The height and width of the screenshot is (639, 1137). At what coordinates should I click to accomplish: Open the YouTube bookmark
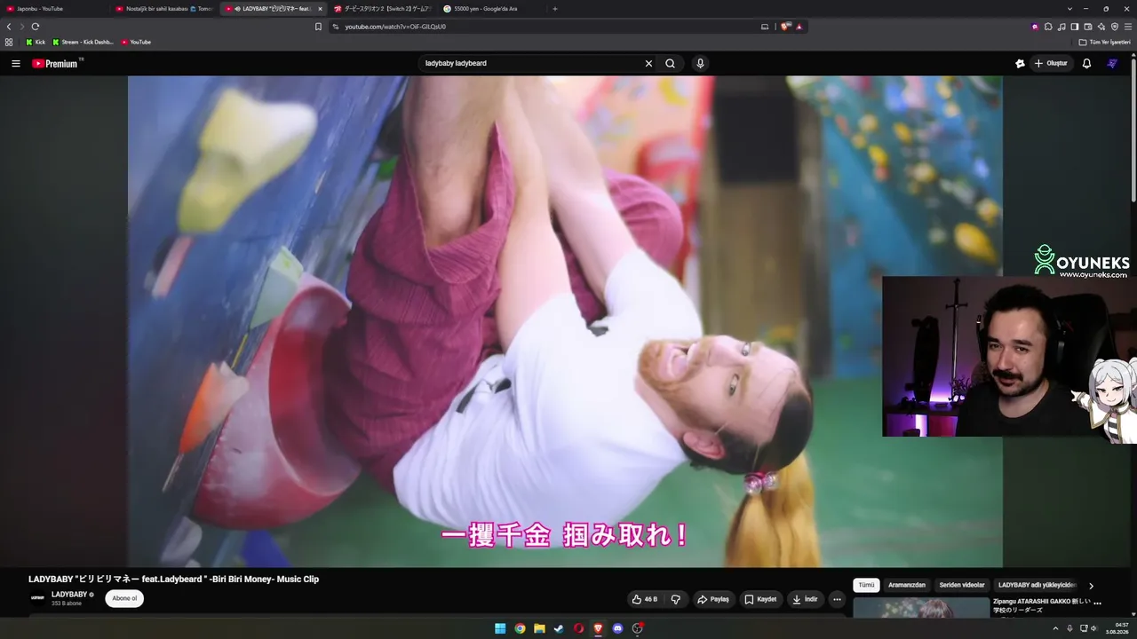pyautogui.click(x=136, y=42)
